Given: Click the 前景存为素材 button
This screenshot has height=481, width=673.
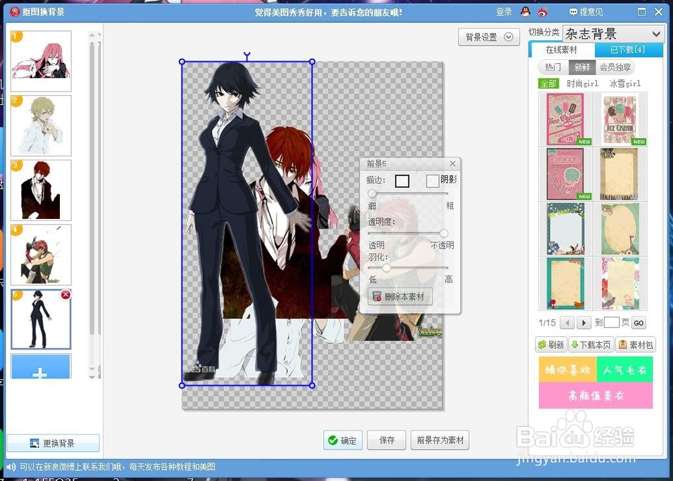Looking at the screenshot, I should 440,440.
